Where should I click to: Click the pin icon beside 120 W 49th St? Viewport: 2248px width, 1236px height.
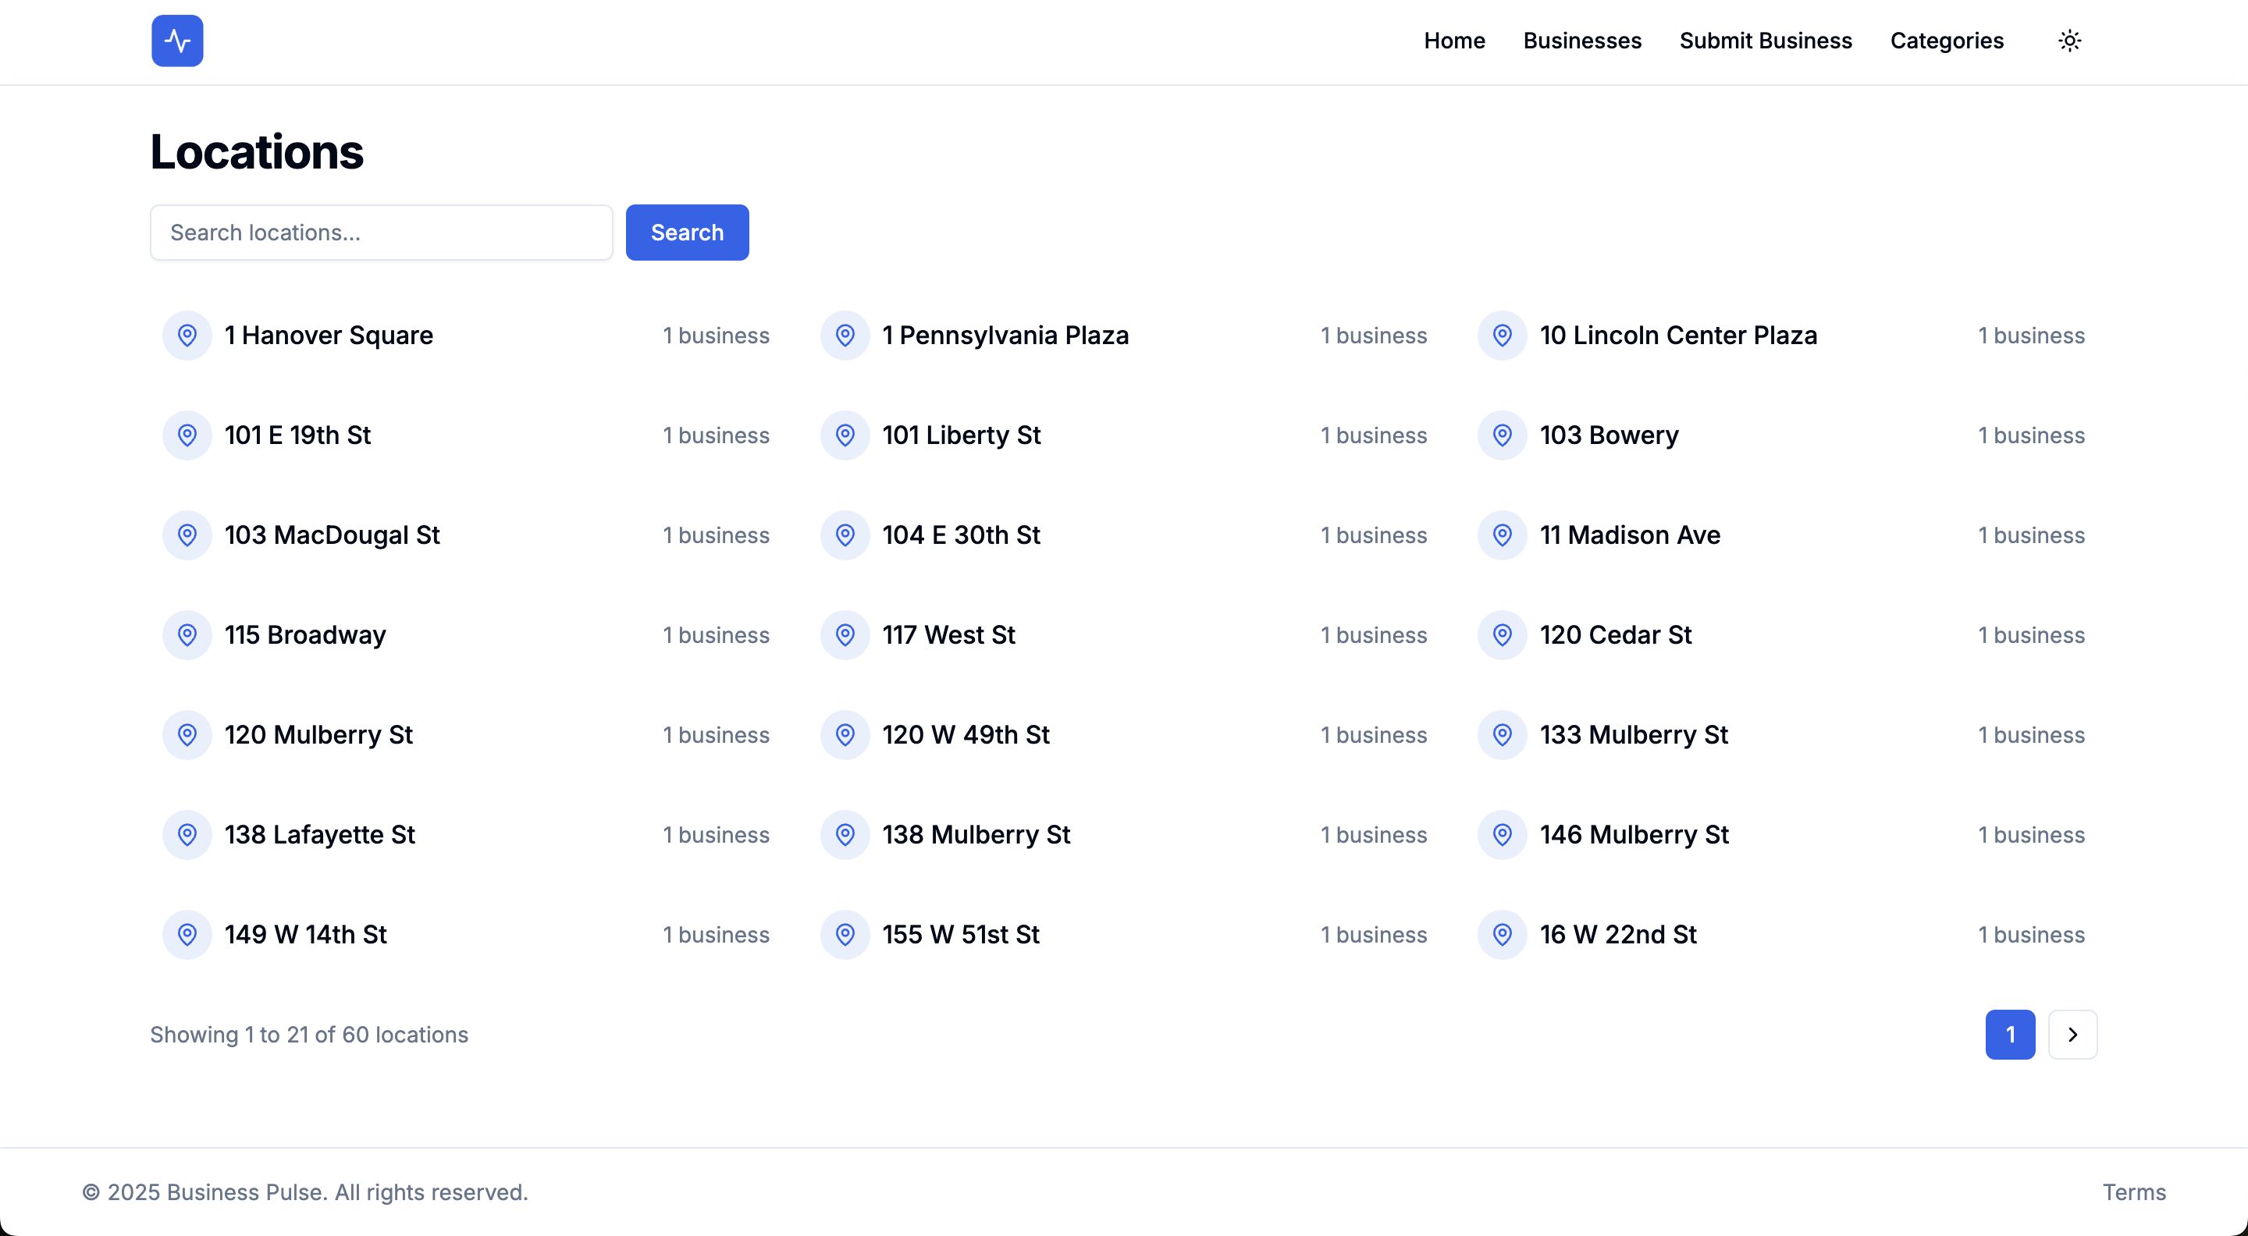pyautogui.click(x=845, y=734)
